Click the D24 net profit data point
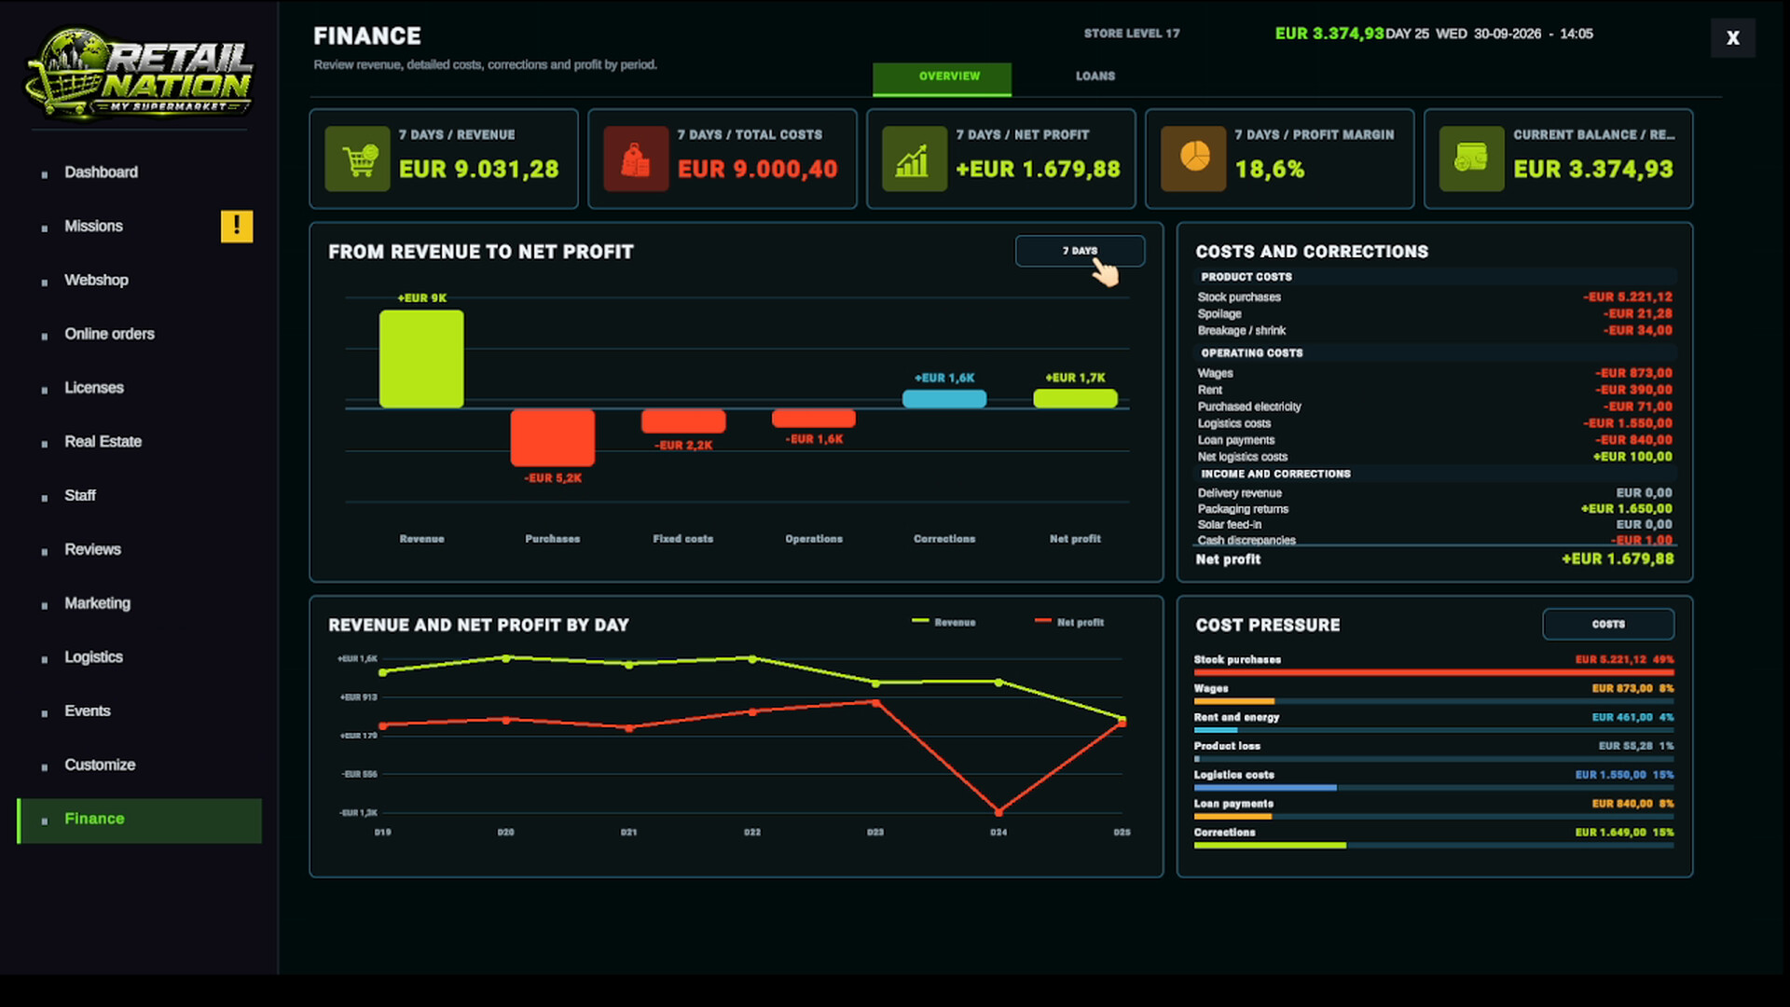 click(x=998, y=812)
